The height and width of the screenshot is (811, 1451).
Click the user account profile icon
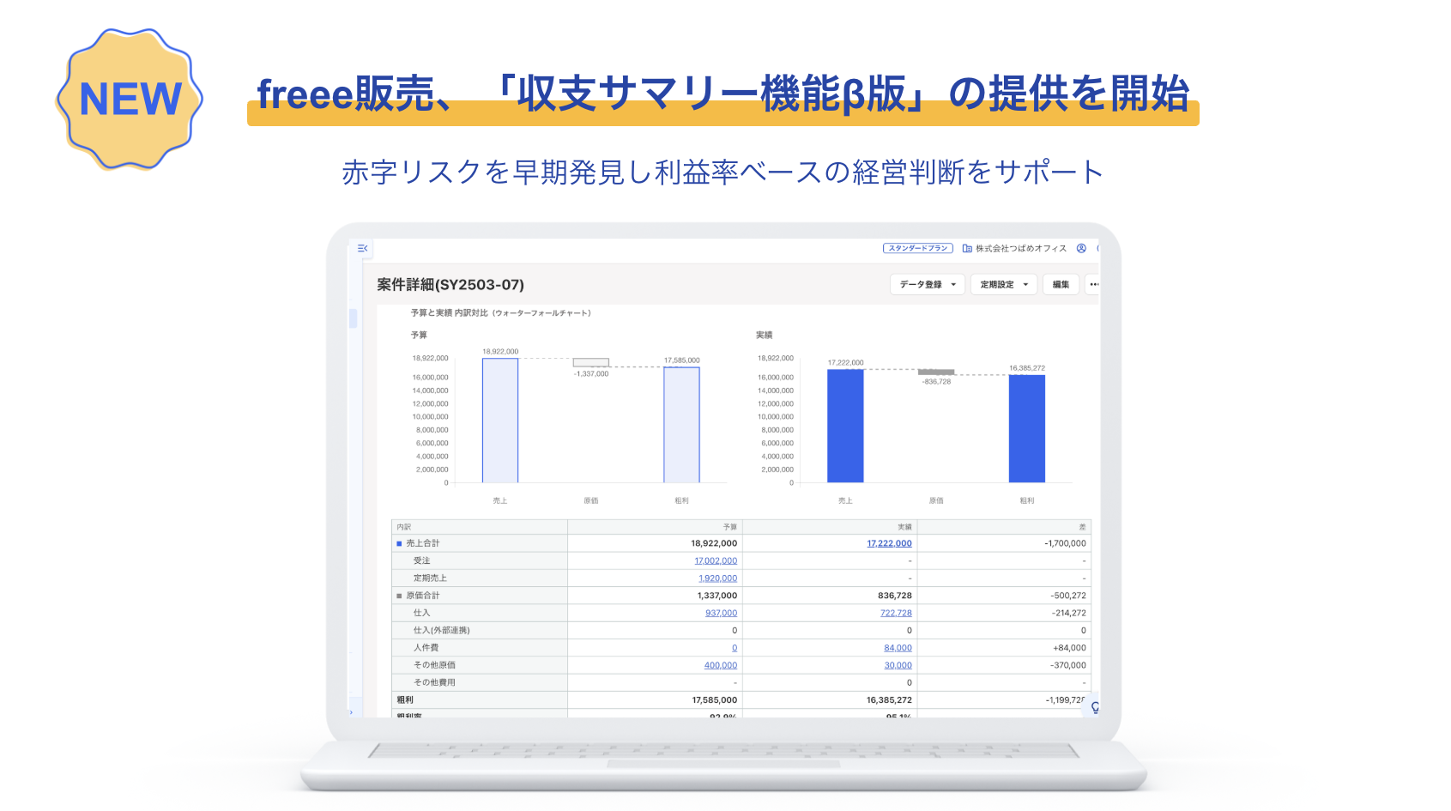click(x=1081, y=248)
